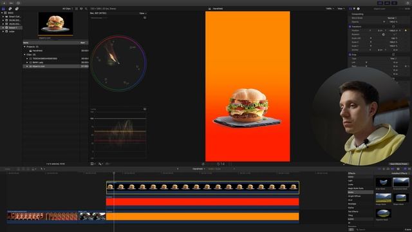
Task: Open the Handheld timeline title menu
Action: 199,169
